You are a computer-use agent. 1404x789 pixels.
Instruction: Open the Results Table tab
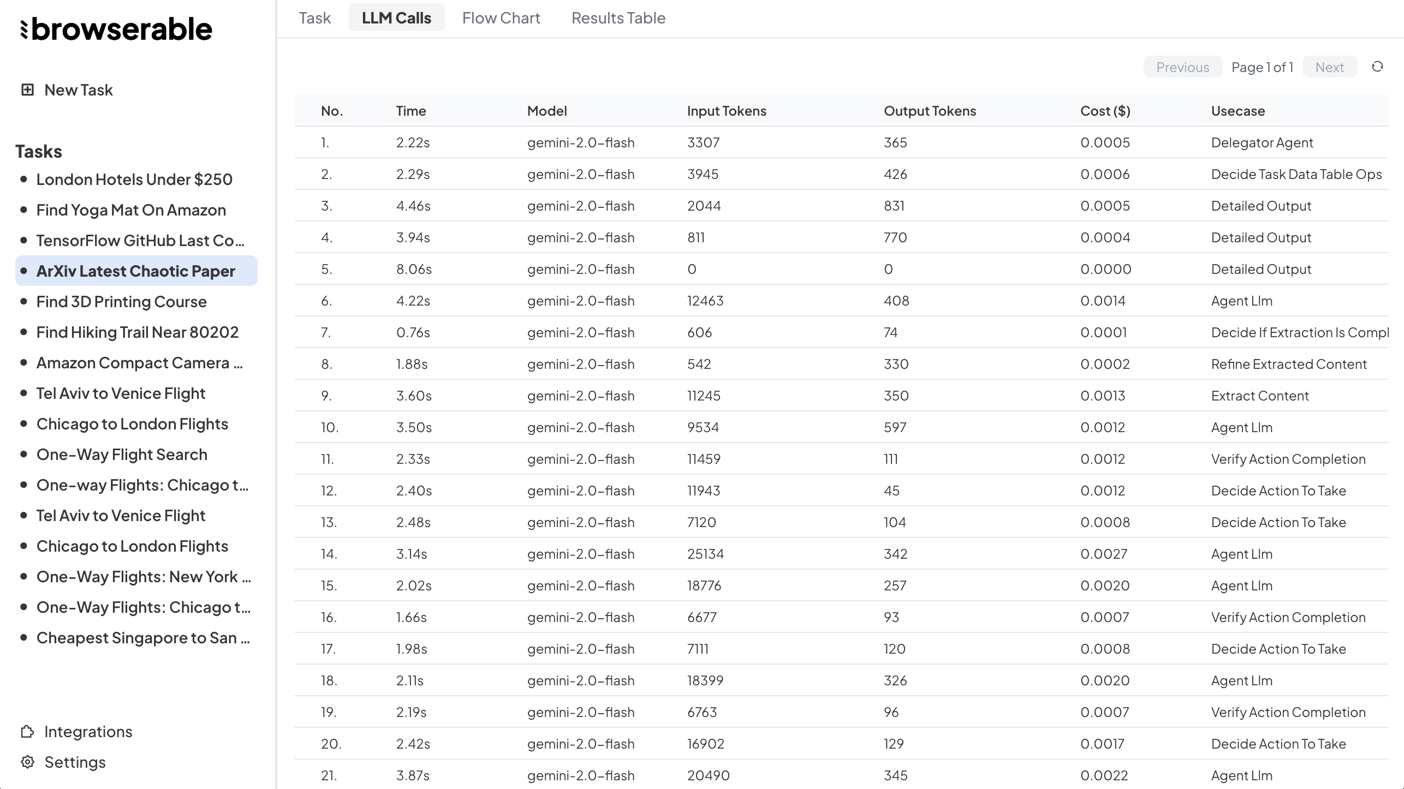pyautogui.click(x=618, y=18)
